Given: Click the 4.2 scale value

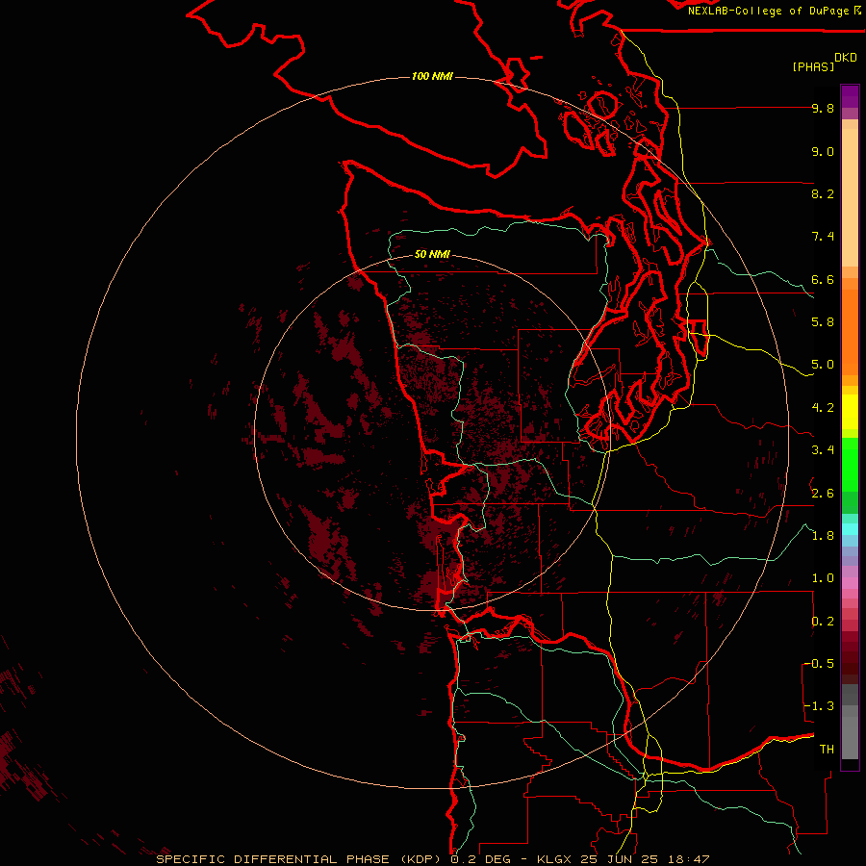Looking at the screenshot, I should (823, 408).
